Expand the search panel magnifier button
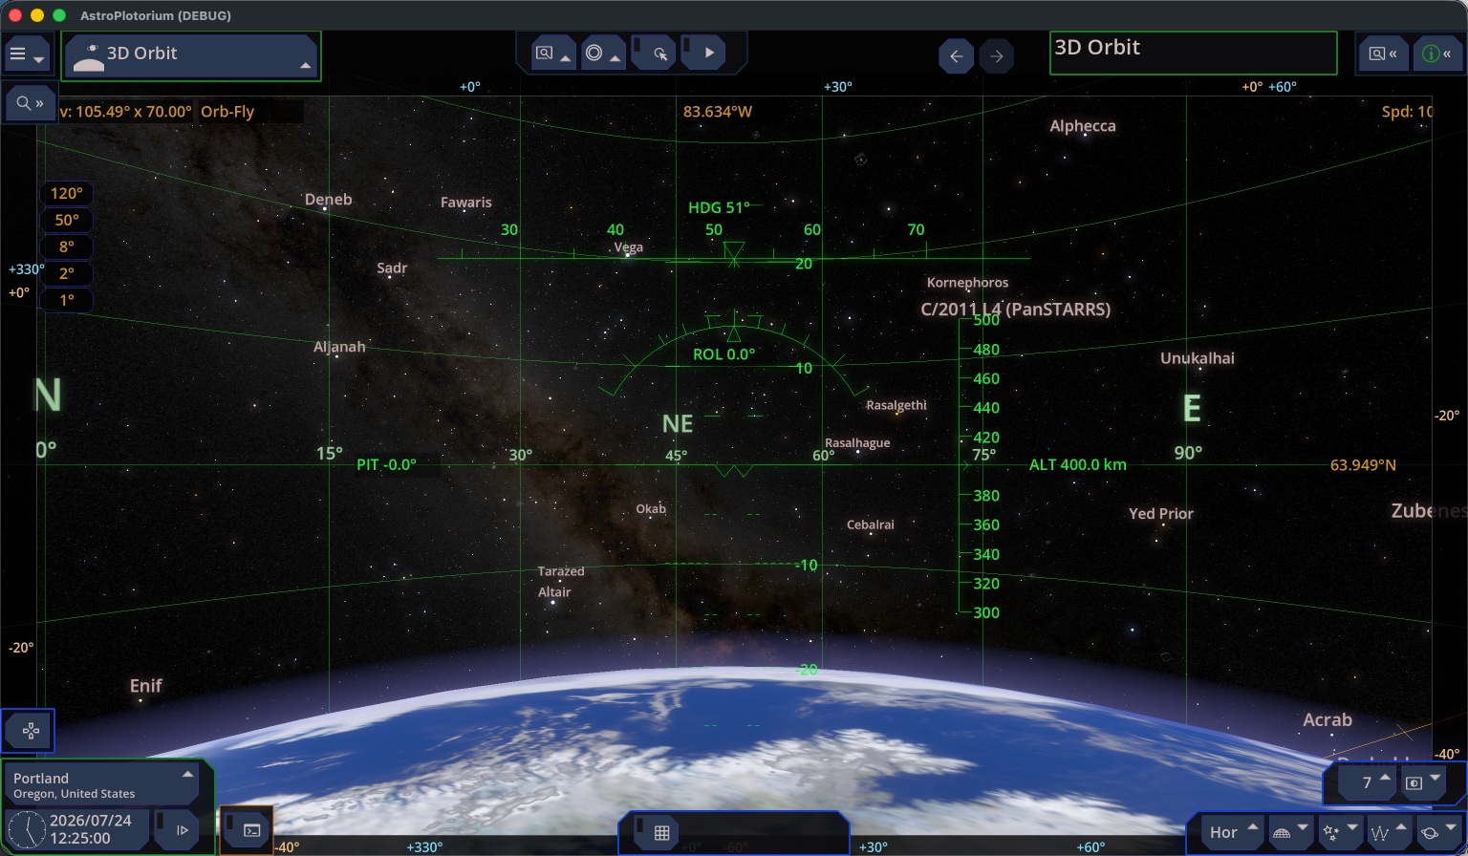The height and width of the screenshot is (856, 1468). [30, 102]
